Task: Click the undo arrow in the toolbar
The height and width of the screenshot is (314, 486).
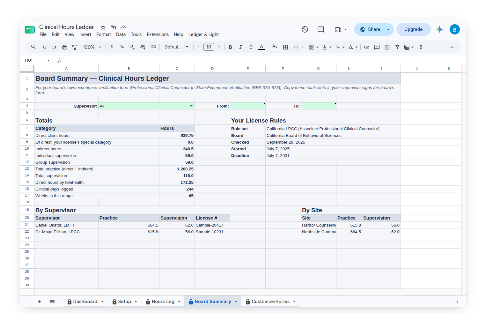Action: tap(44, 47)
